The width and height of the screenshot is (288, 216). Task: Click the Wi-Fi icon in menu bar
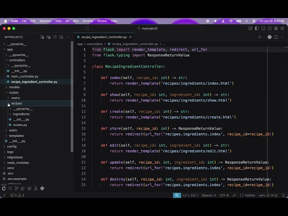point(231,21)
